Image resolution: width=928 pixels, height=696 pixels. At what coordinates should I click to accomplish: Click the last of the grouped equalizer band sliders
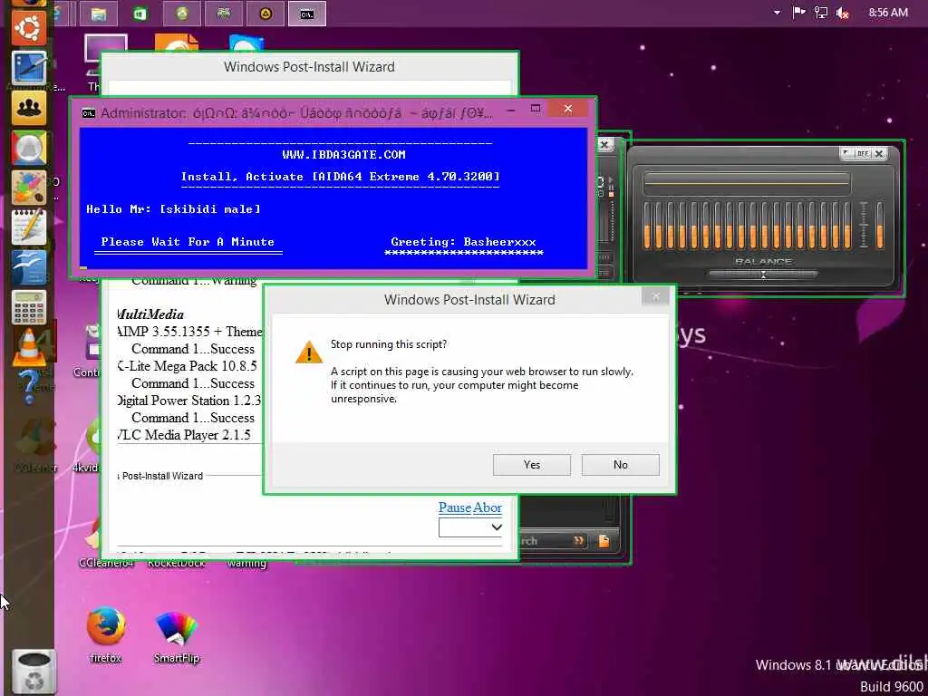pyautogui.click(x=847, y=225)
